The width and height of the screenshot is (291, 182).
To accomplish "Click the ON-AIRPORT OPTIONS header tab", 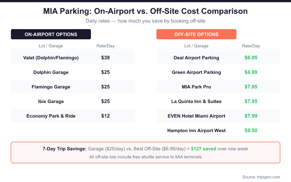I will [51, 34].
